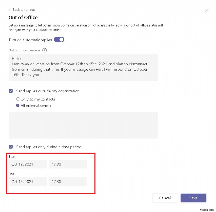Open the End time 17:30 dropdown
Viewport: 216px width, 212px height.
[68, 181]
